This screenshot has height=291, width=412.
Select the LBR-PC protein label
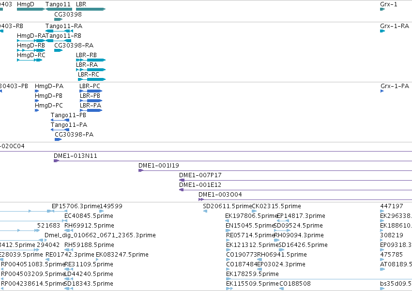90,86
